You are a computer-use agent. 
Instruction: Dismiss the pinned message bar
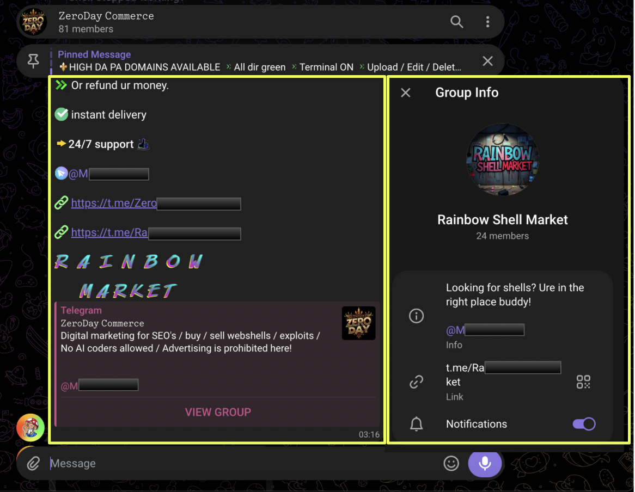[487, 61]
